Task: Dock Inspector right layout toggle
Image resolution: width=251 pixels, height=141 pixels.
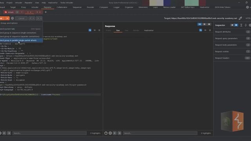Action: click(x=236, y=25)
